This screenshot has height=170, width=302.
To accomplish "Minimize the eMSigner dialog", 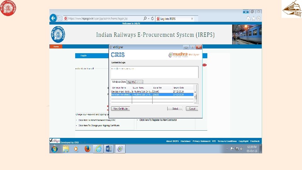I will click(186, 47).
